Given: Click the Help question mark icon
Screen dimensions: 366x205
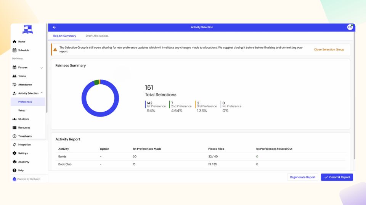Looking at the screenshot, I should [14, 170].
